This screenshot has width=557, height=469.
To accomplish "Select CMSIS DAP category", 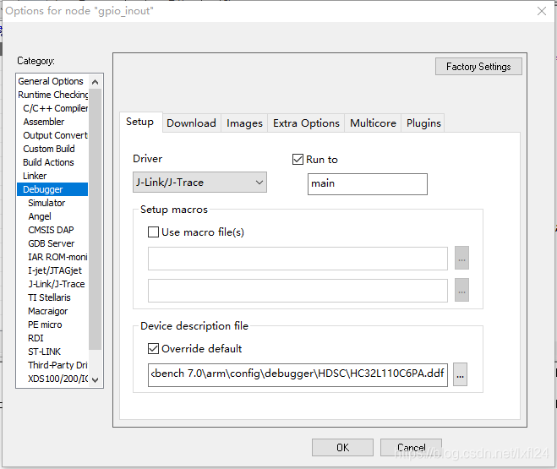I will [52, 230].
